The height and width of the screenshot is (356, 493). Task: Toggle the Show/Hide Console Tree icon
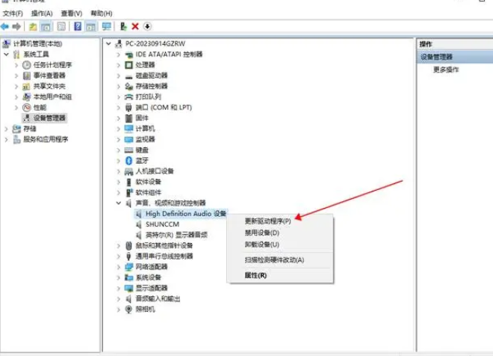46,26
